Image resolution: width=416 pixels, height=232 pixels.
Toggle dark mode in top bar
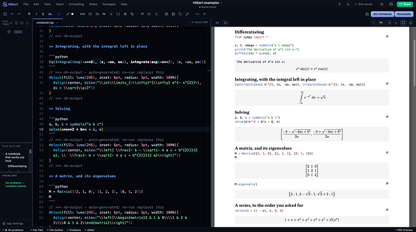coord(348,4)
